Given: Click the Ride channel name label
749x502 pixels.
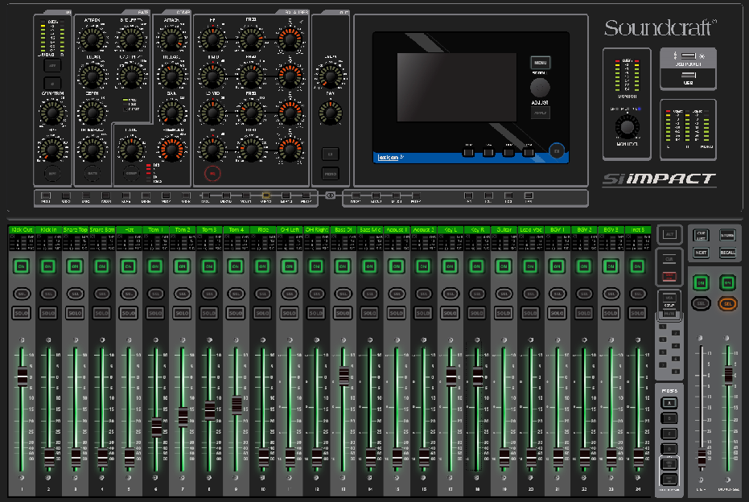Looking at the screenshot, I should click(x=263, y=230).
